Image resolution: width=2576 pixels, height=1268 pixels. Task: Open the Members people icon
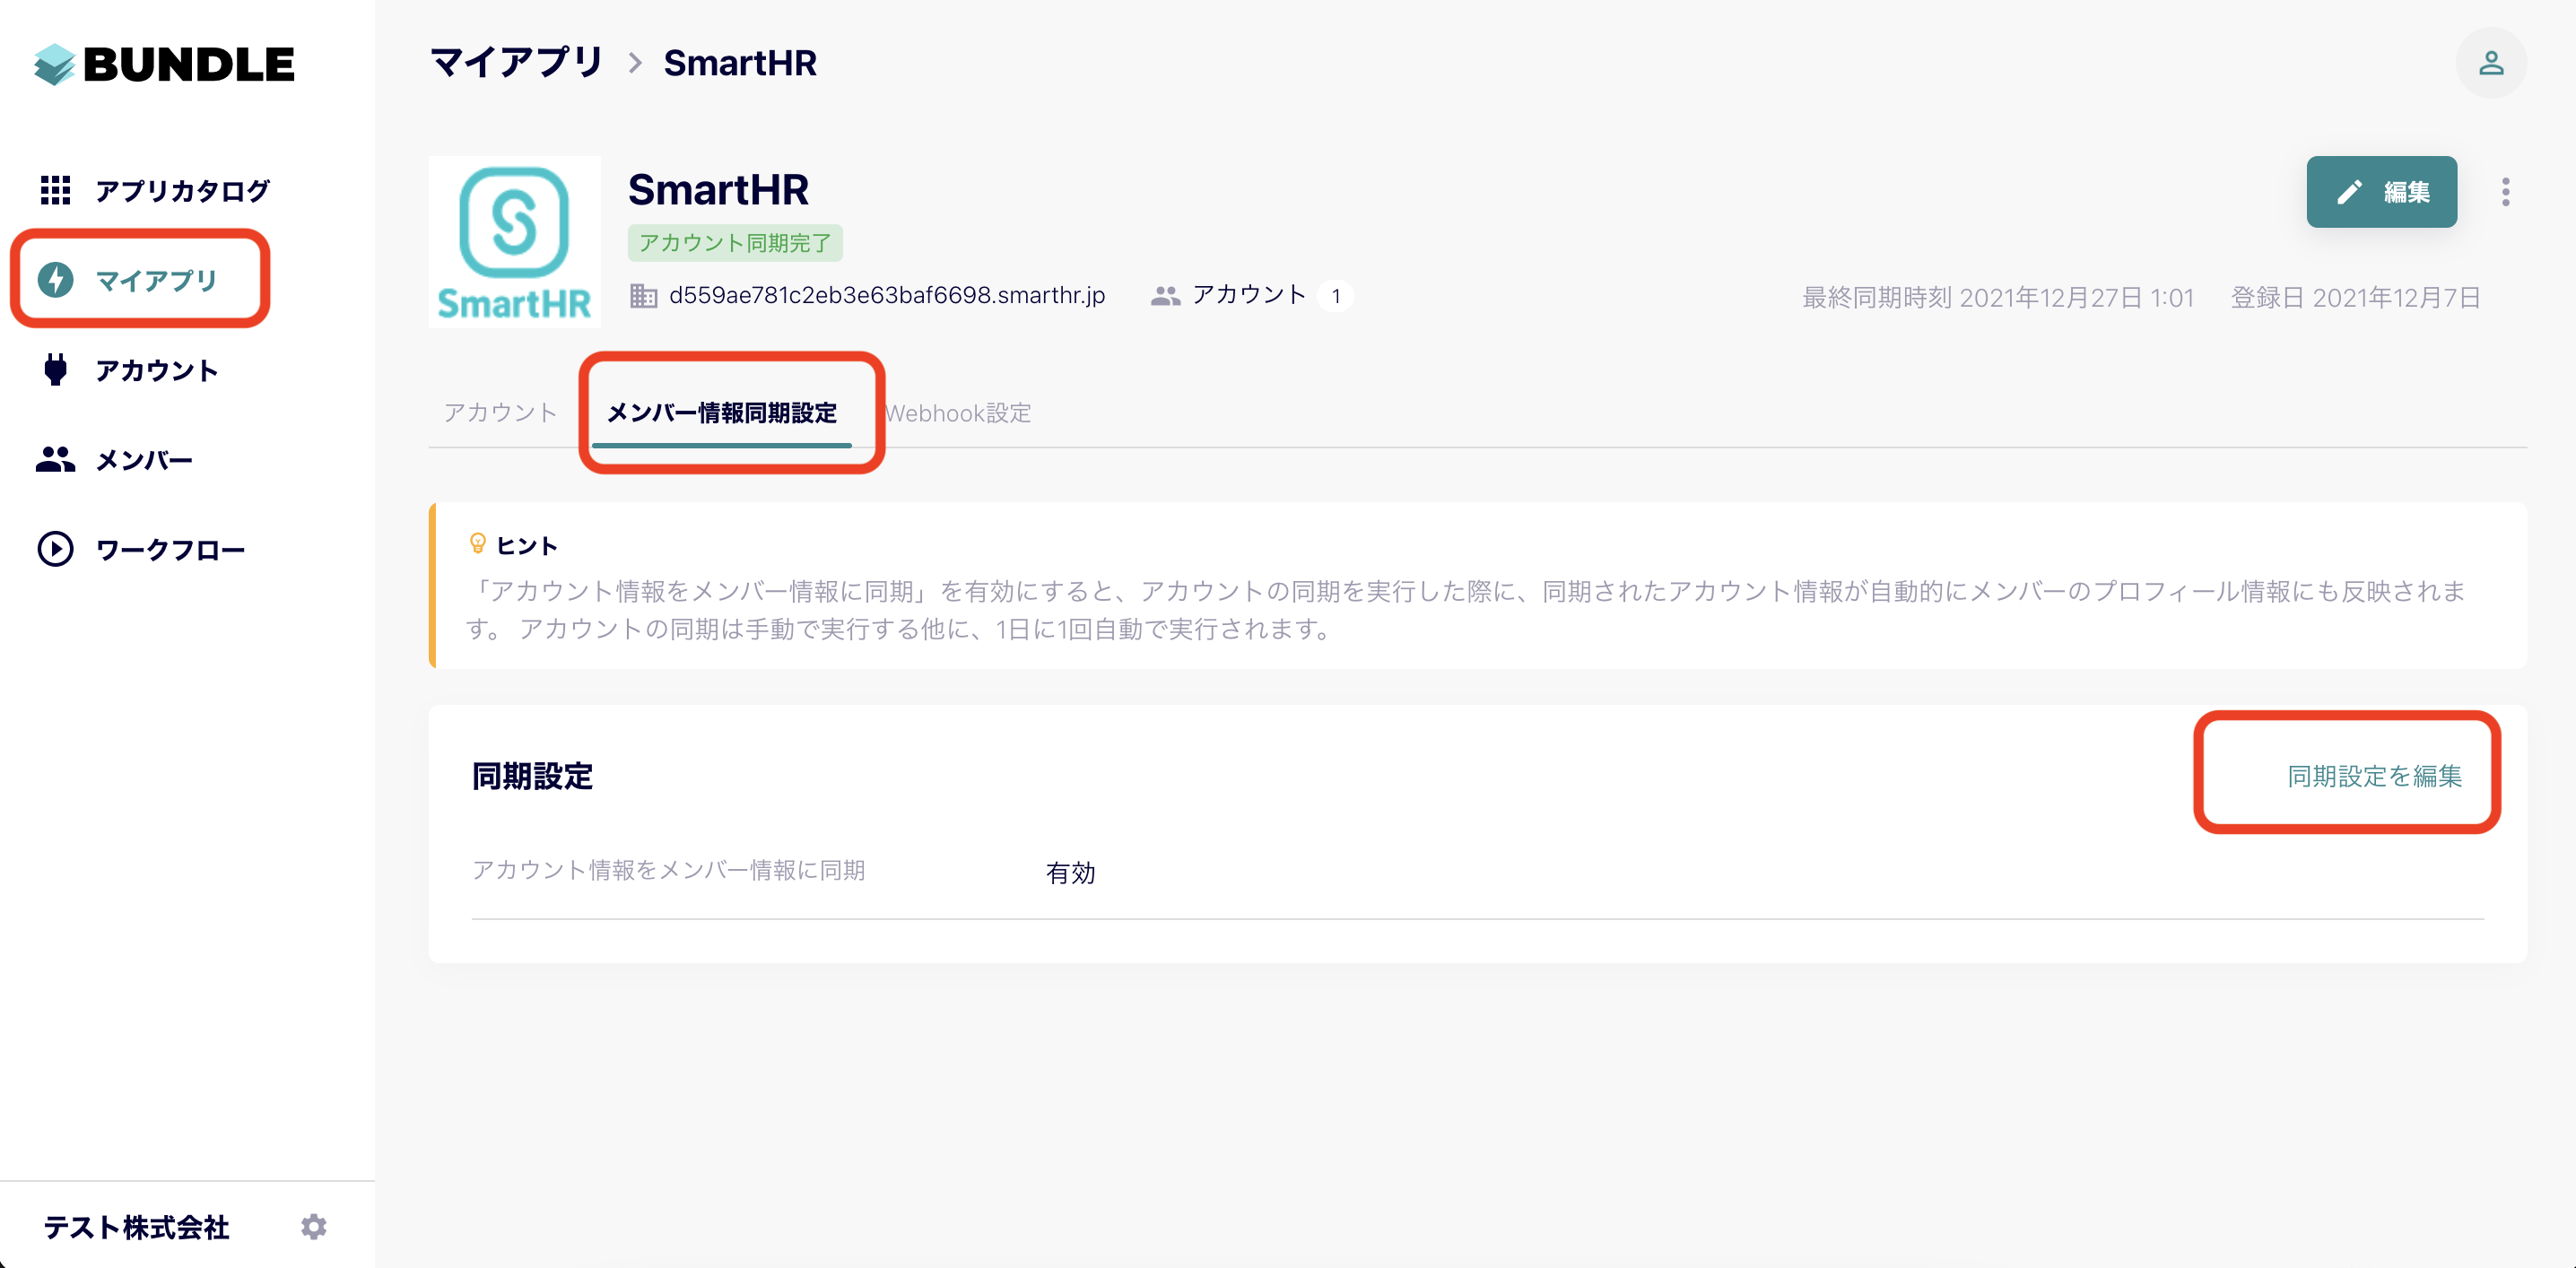pos(55,460)
